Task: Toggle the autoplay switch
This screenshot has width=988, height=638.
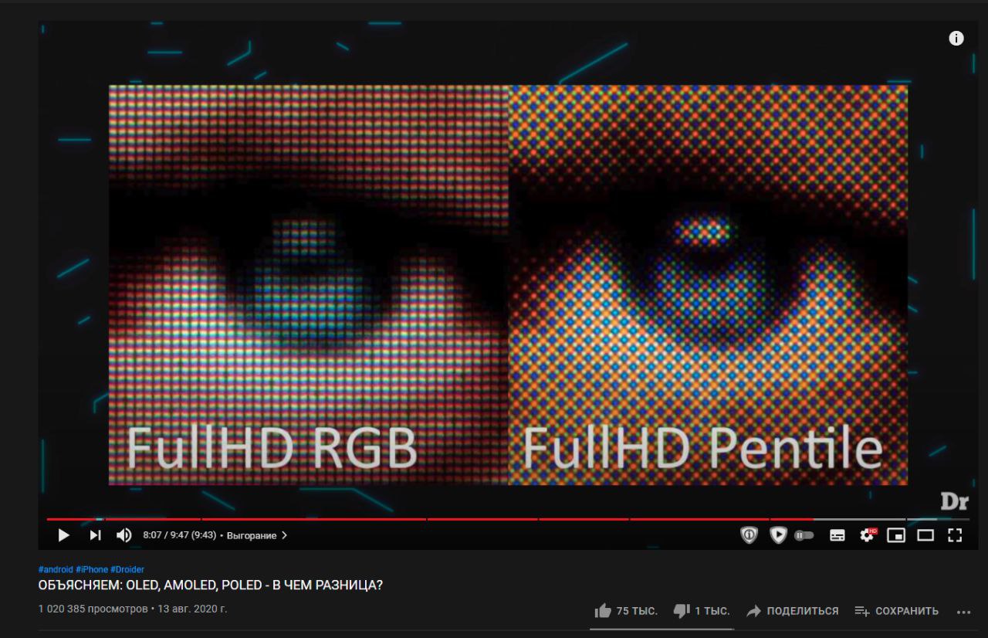Action: tap(804, 535)
